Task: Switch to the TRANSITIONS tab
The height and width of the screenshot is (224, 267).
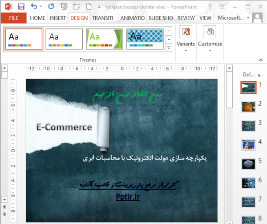Action: pyautogui.click(x=102, y=18)
